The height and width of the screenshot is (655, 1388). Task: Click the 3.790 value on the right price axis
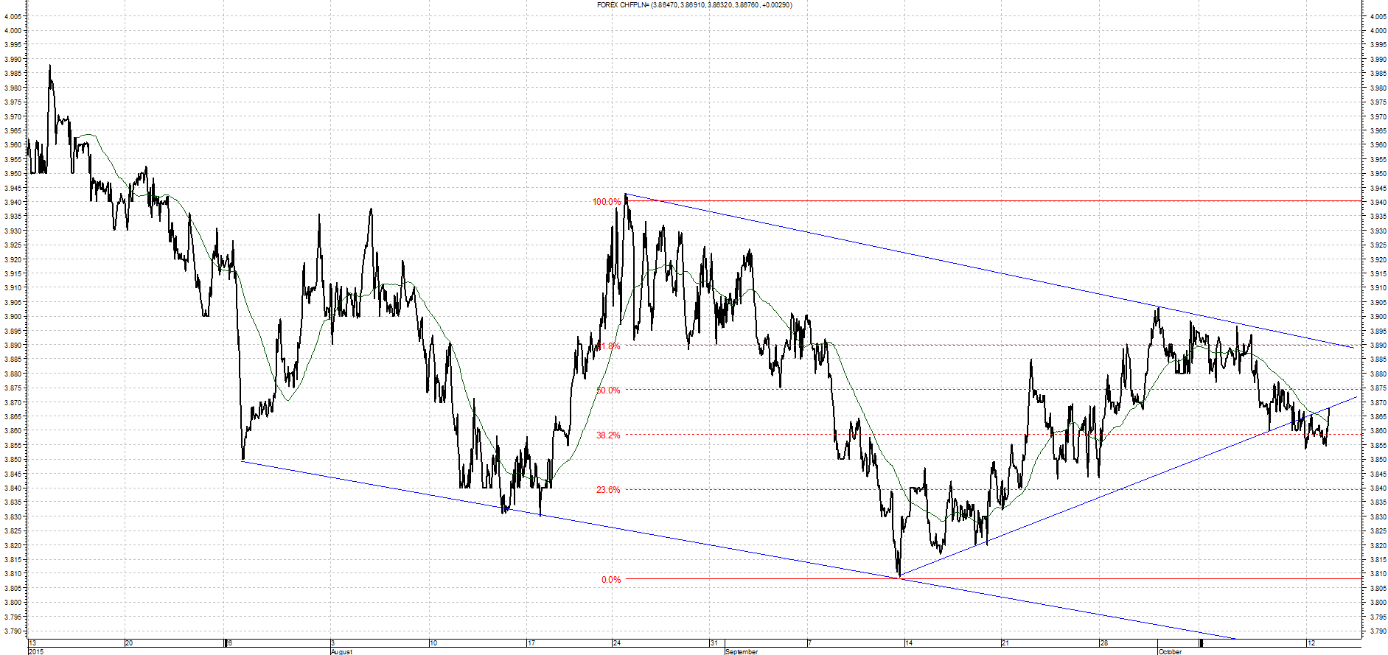coord(1377,631)
